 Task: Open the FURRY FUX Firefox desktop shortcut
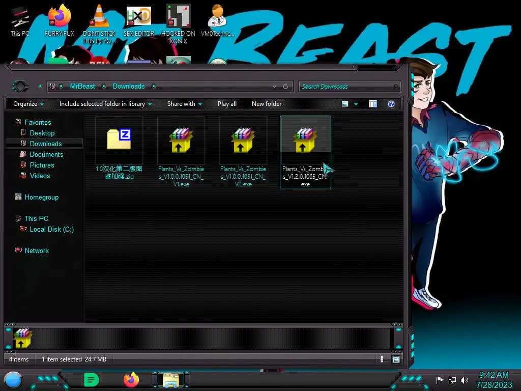pos(60,20)
